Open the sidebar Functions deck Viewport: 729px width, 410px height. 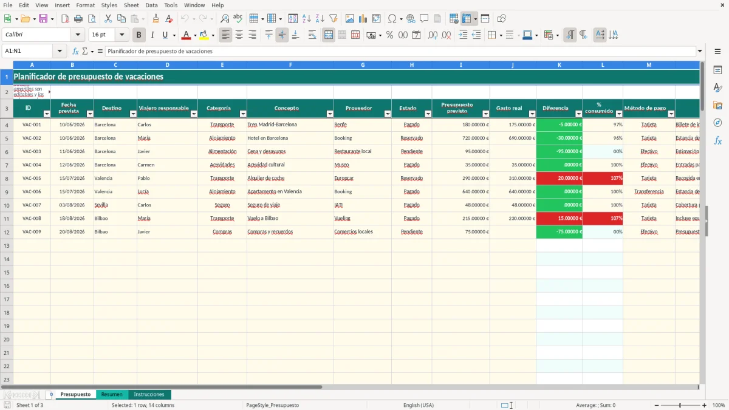(x=717, y=140)
